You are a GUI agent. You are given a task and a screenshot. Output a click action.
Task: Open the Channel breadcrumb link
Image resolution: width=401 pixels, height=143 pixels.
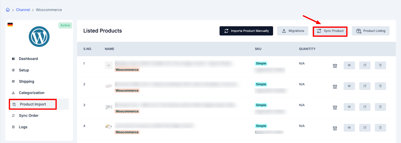coord(23,10)
